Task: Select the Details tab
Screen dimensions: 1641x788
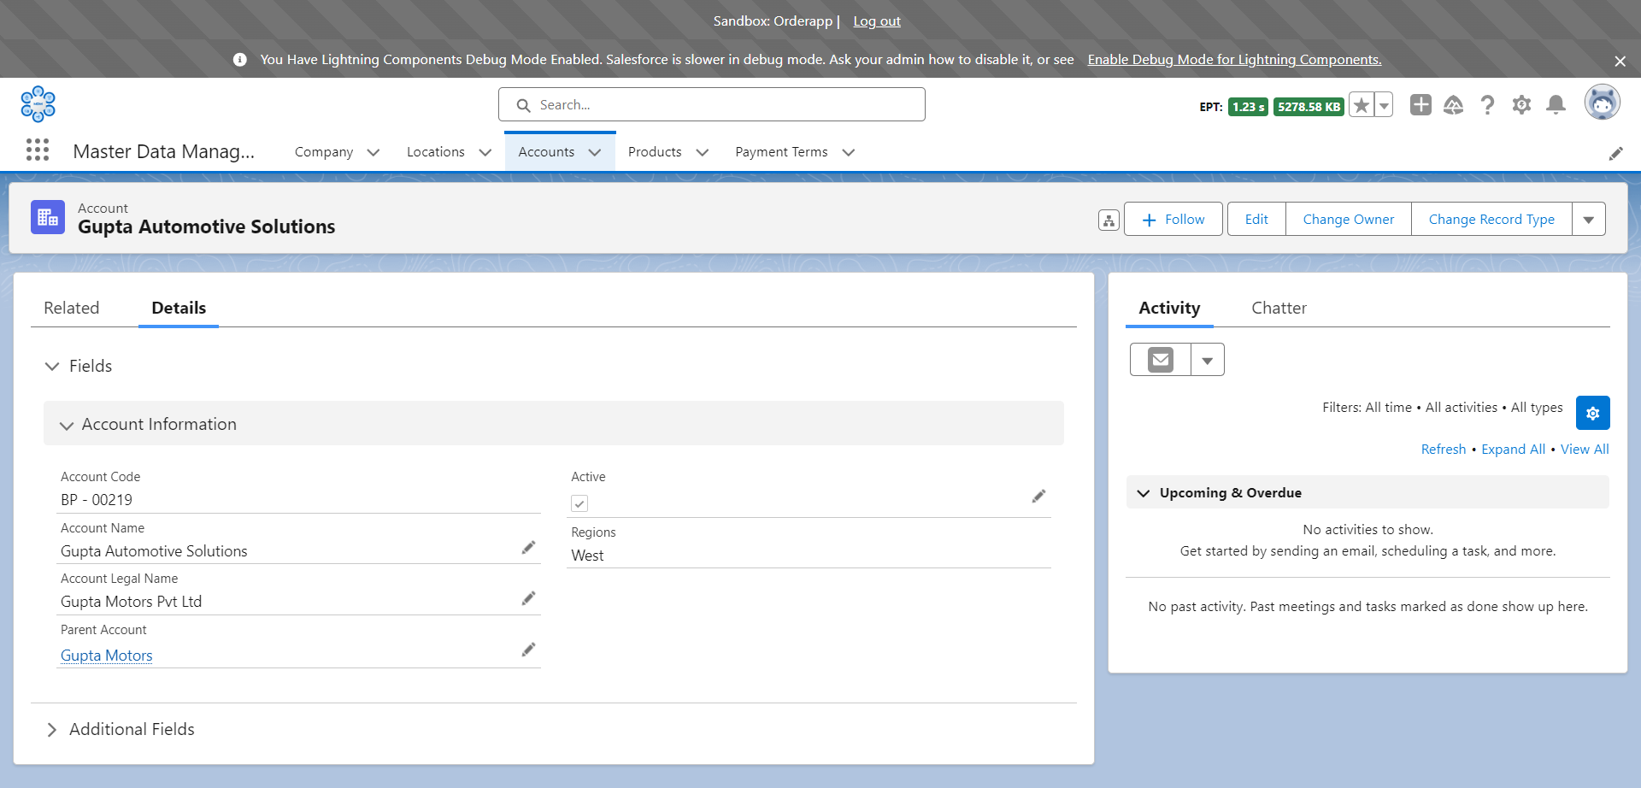Action: point(179,308)
